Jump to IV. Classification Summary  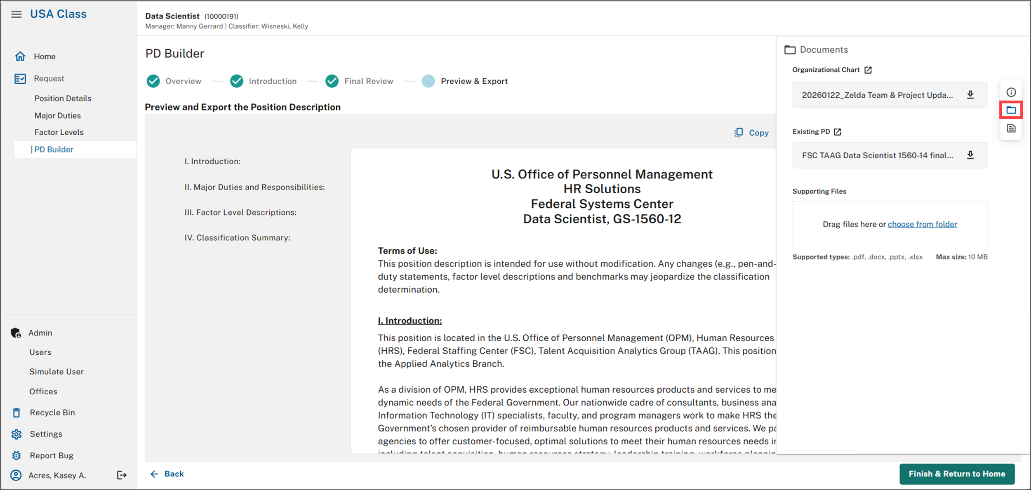point(237,238)
